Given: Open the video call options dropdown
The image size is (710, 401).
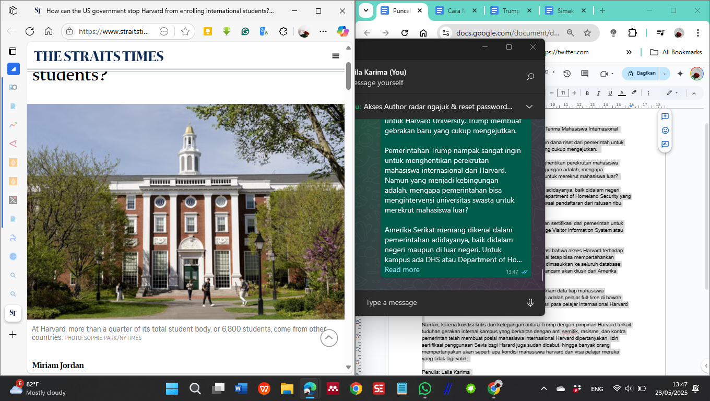Looking at the screenshot, I should pos(612,74).
